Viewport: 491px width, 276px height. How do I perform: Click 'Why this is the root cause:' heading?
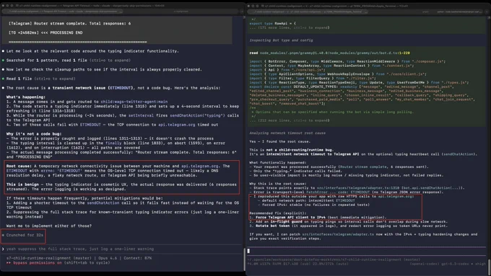tap(278, 184)
